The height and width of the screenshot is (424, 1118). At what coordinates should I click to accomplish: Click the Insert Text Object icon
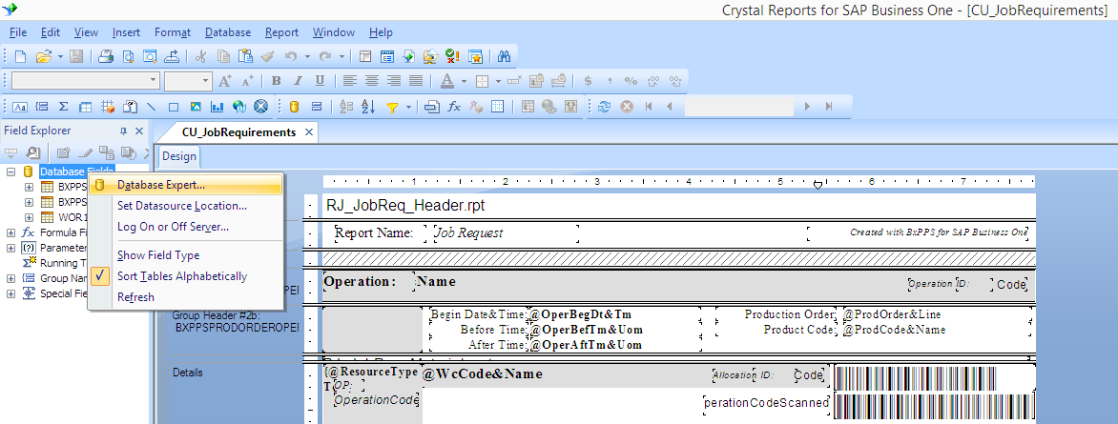19,107
